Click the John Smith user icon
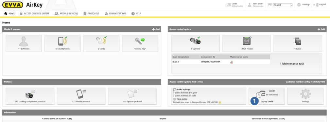Image resolution: width=330 pixels, height=122 pixels. point(250,5)
